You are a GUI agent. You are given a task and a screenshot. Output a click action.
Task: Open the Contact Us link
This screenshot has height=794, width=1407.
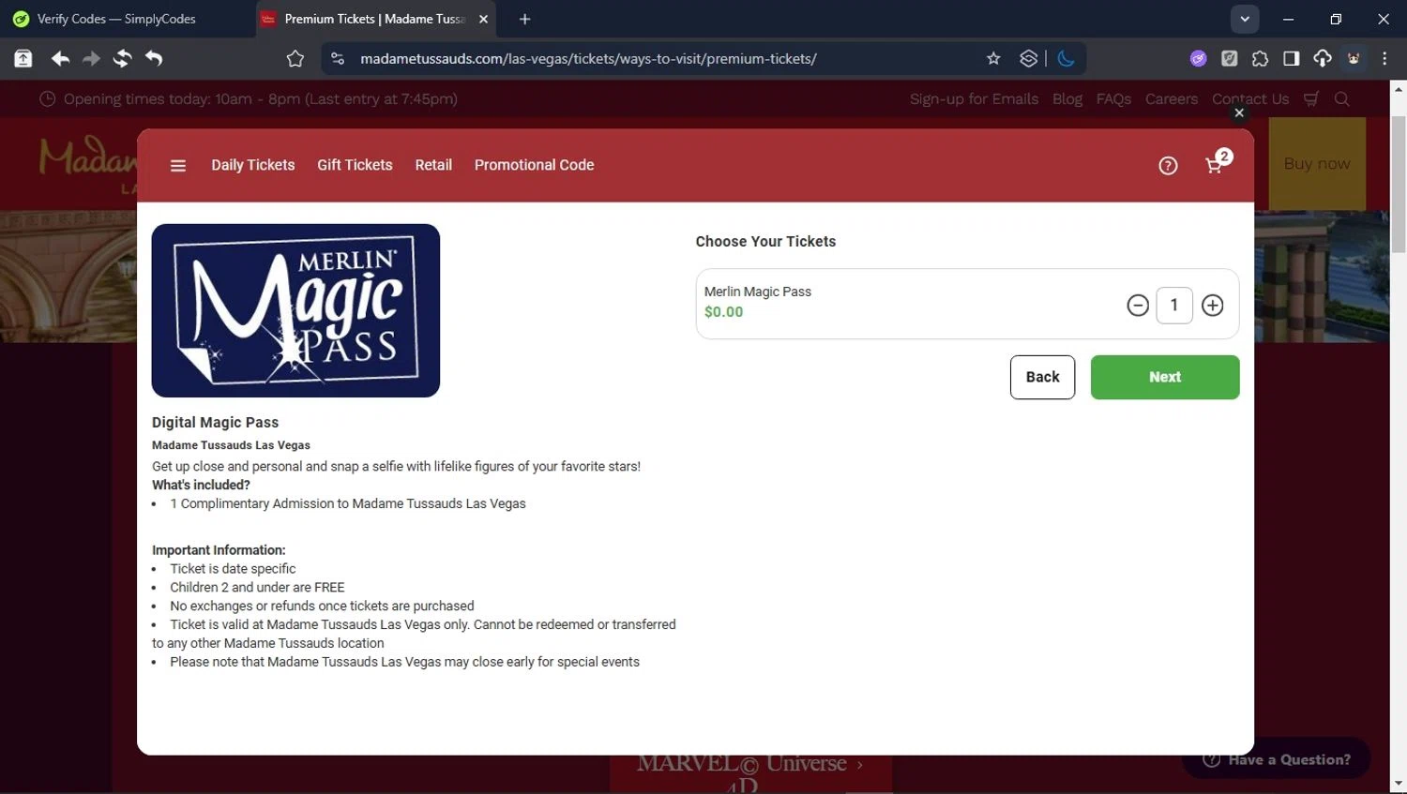1250,98
